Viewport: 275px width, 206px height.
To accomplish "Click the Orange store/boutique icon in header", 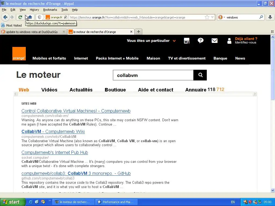I will click(x=187, y=41).
